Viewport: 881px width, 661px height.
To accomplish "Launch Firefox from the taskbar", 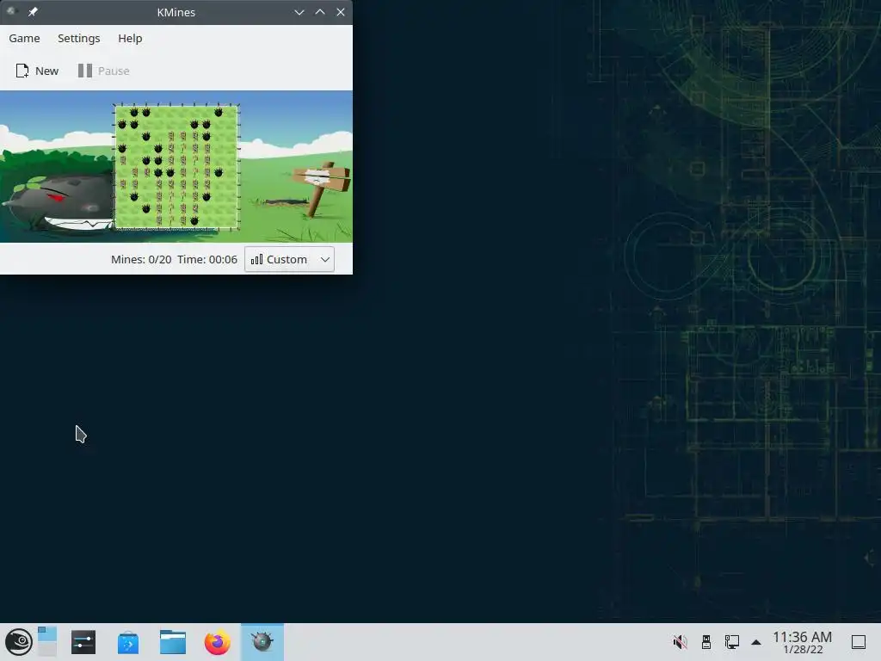I will 218,642.
